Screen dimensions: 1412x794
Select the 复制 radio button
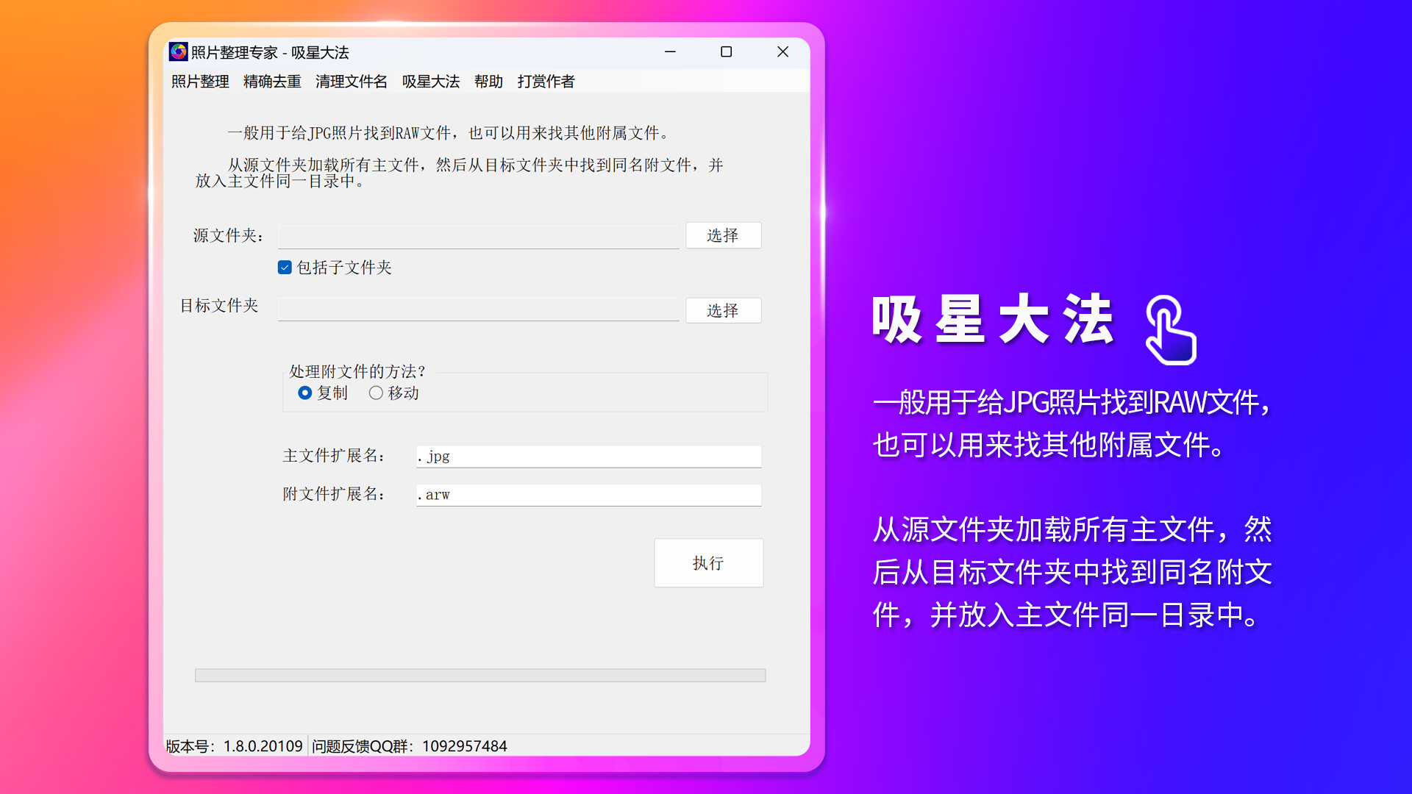click(305, 393)
